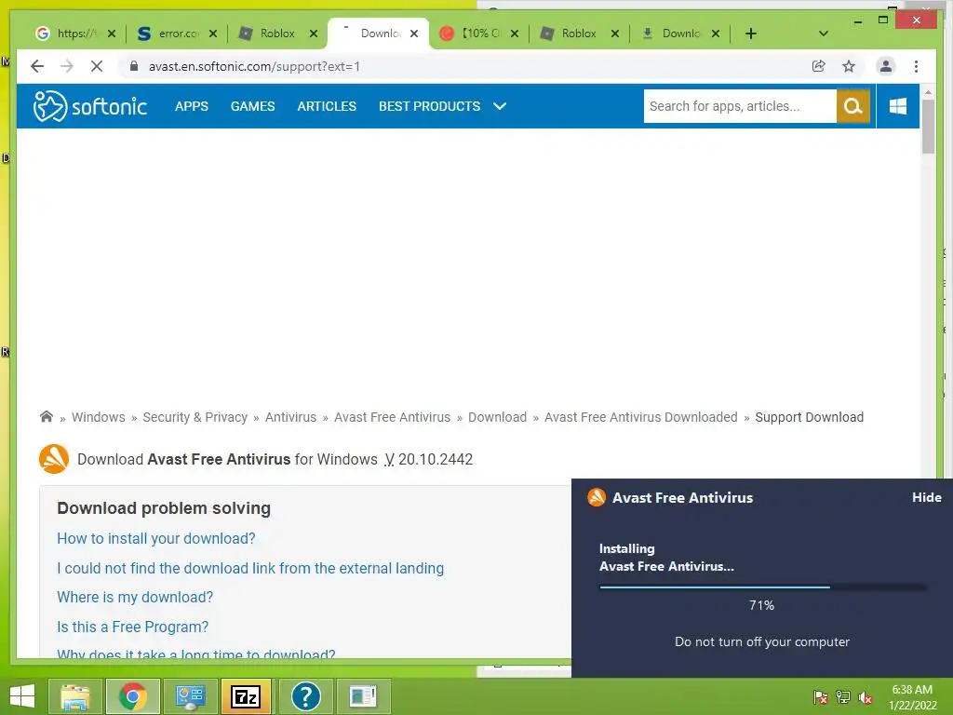
Task: Open File Explorer from the taskbar
Action: pos(74,696)
